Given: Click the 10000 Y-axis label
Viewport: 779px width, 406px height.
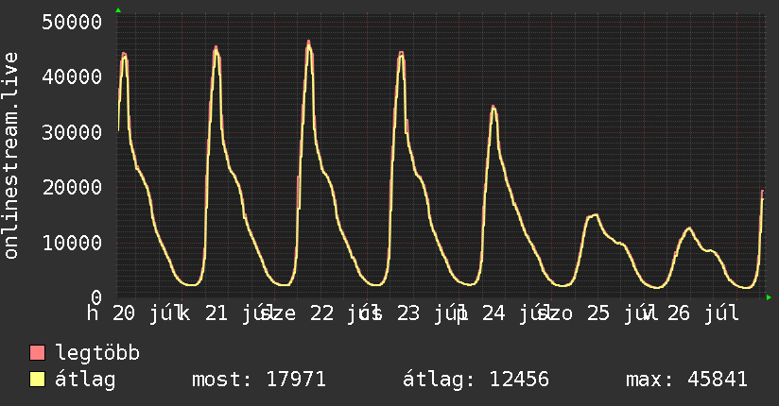Looking at the screenshot, I should pyautogui.click(x=72, y=243).
